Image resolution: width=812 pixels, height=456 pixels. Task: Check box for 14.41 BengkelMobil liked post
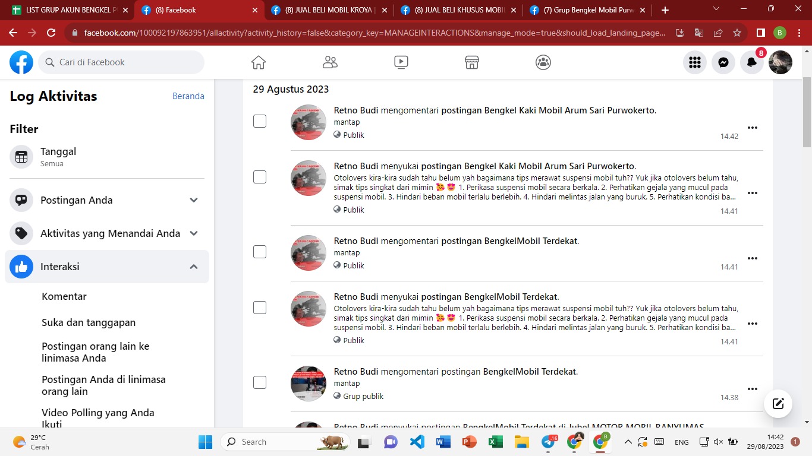coord(260,308)
